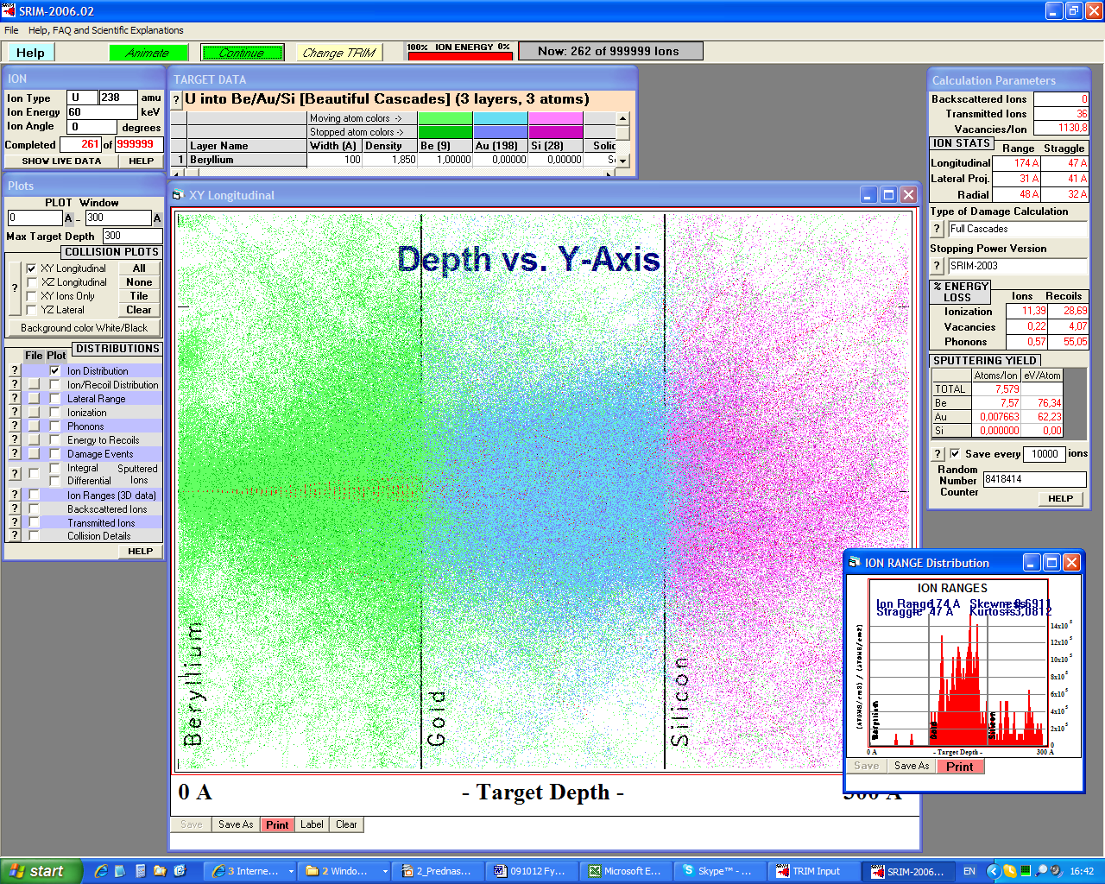
Task: Click the green Animate button
Action: tap(148, 53)
